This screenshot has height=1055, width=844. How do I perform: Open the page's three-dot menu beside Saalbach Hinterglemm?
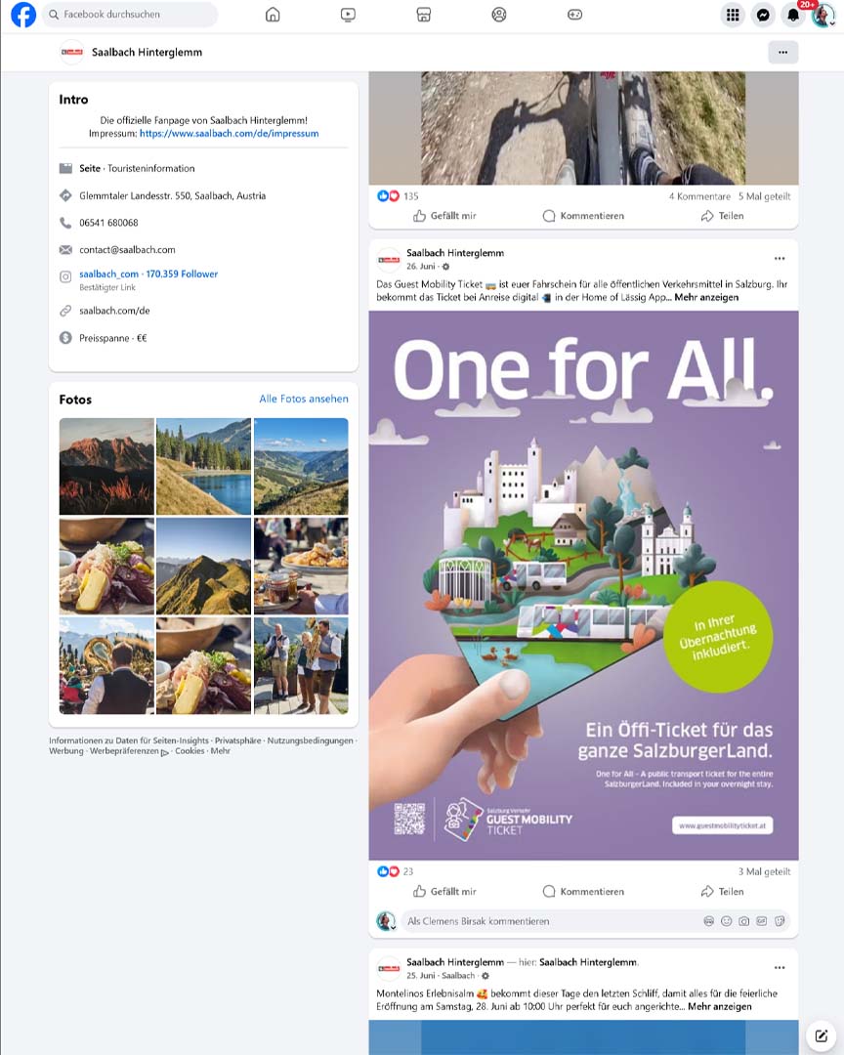(782, 52)
